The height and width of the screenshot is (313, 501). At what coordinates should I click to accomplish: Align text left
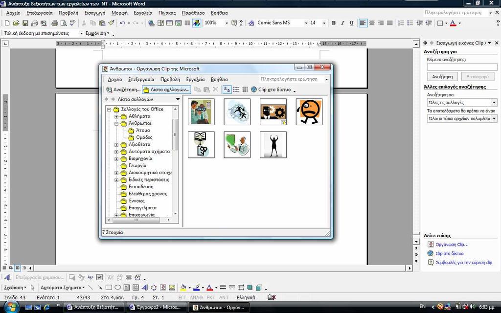point(363,23)
